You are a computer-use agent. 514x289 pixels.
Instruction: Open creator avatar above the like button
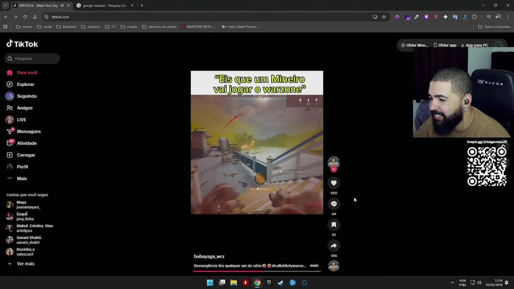pyautogui.click(x=334, y=162)
